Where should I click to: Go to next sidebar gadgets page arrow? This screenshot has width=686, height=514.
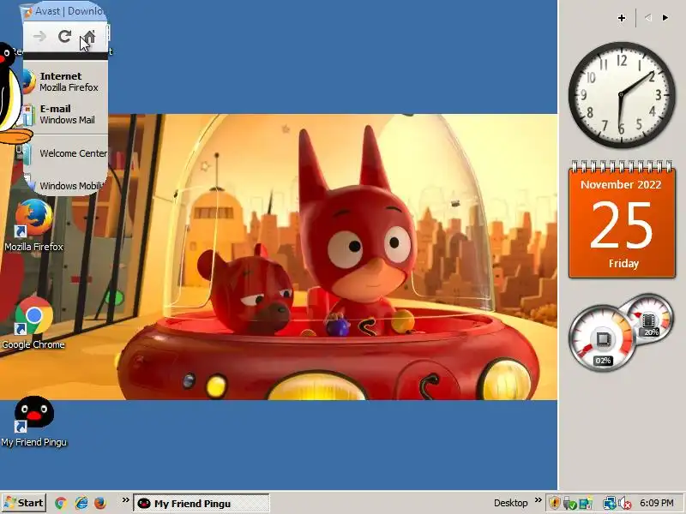pos(665,17)
